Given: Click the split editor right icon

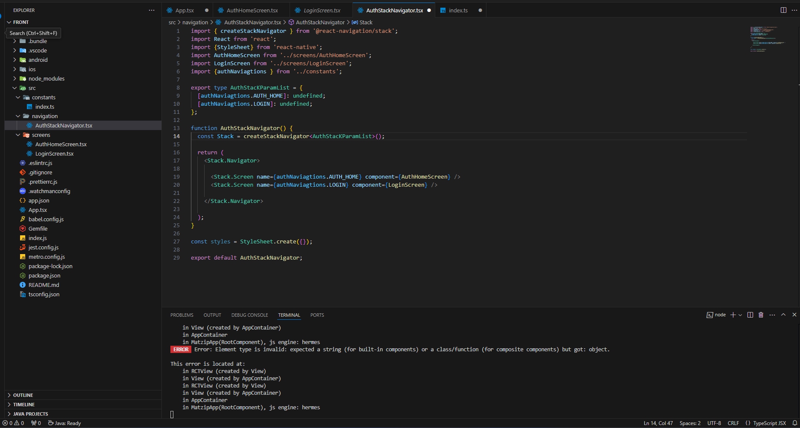Looking at the screenshot, I should tap(783, 10).
